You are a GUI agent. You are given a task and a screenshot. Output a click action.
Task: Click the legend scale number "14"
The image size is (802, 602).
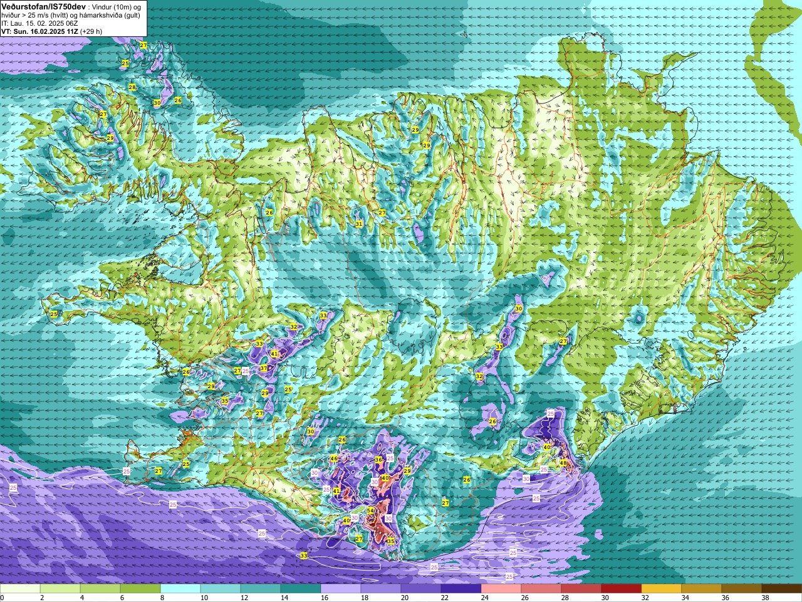click(284, 598)
